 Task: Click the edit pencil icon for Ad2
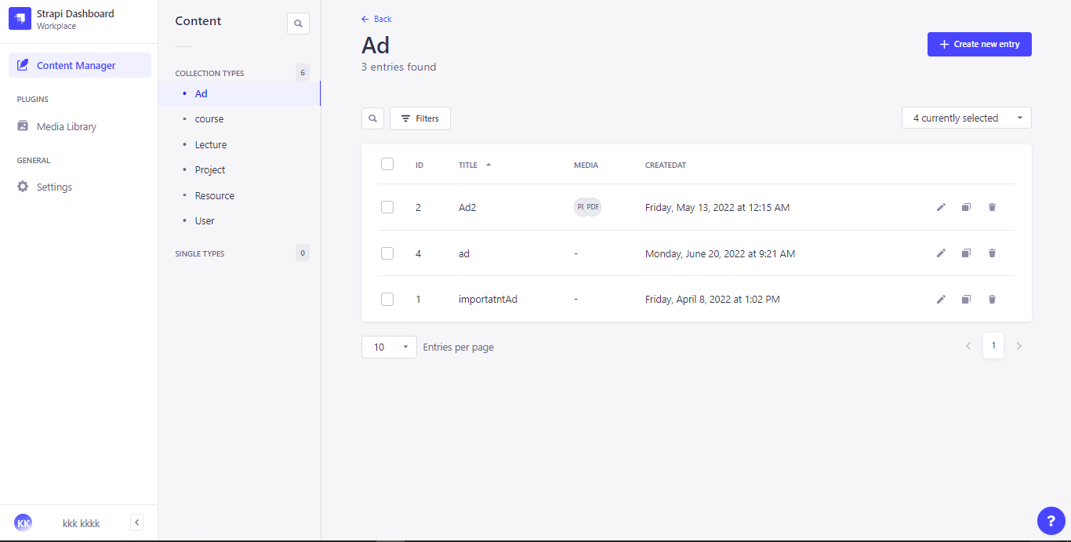click(941, 207)
